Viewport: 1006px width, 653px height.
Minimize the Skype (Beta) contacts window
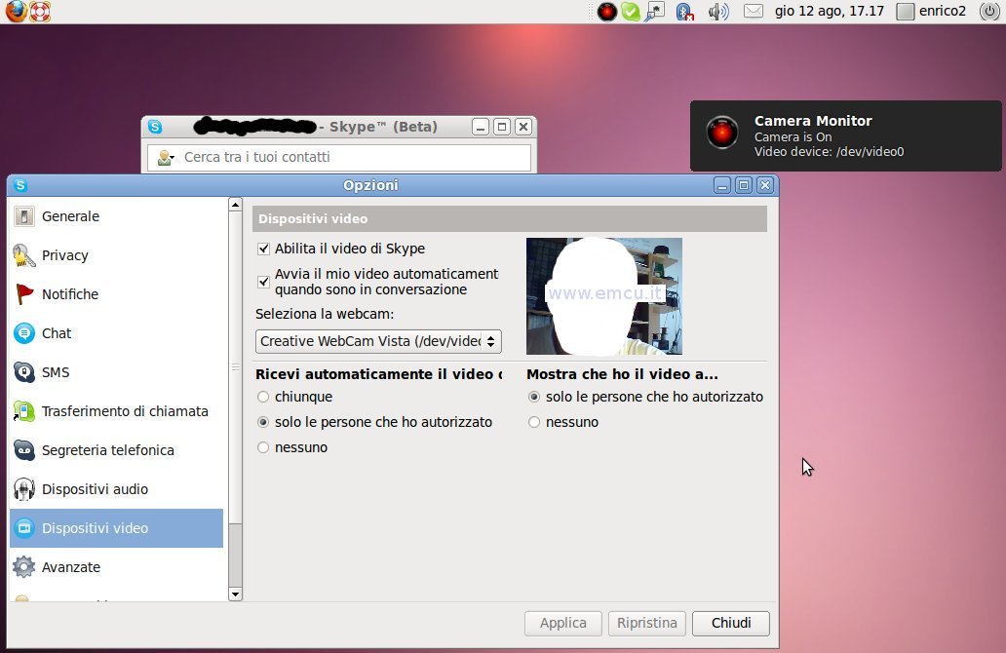[481, 127]
